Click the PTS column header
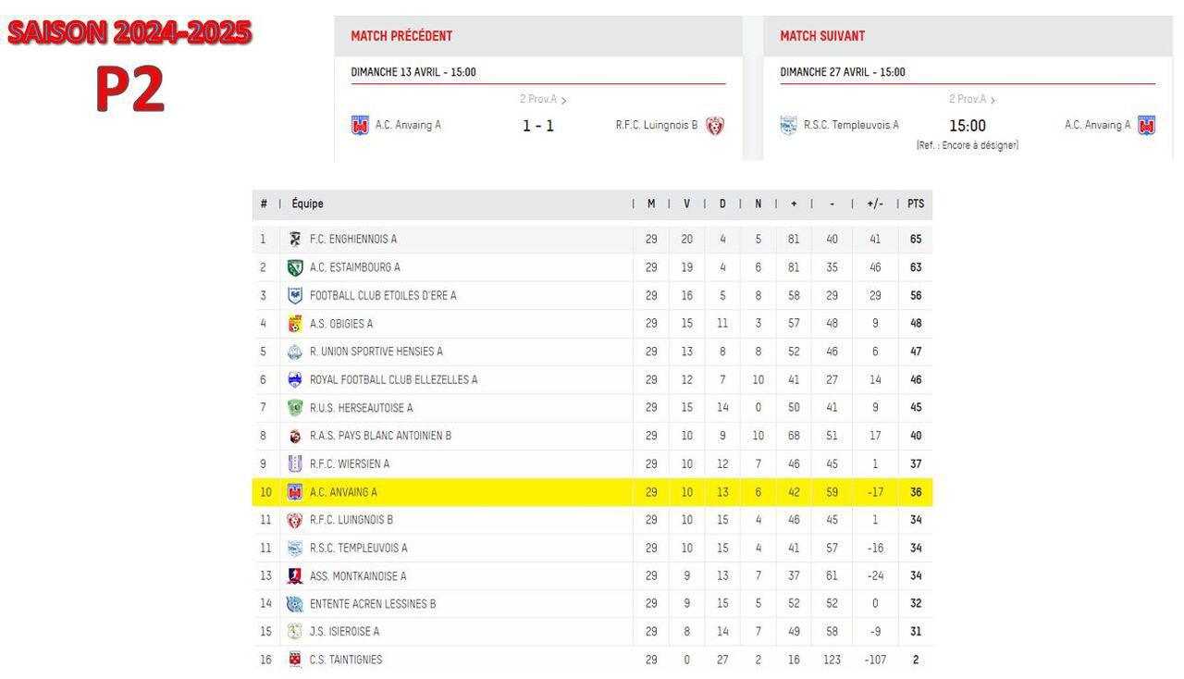 click(x=916, y=204)
